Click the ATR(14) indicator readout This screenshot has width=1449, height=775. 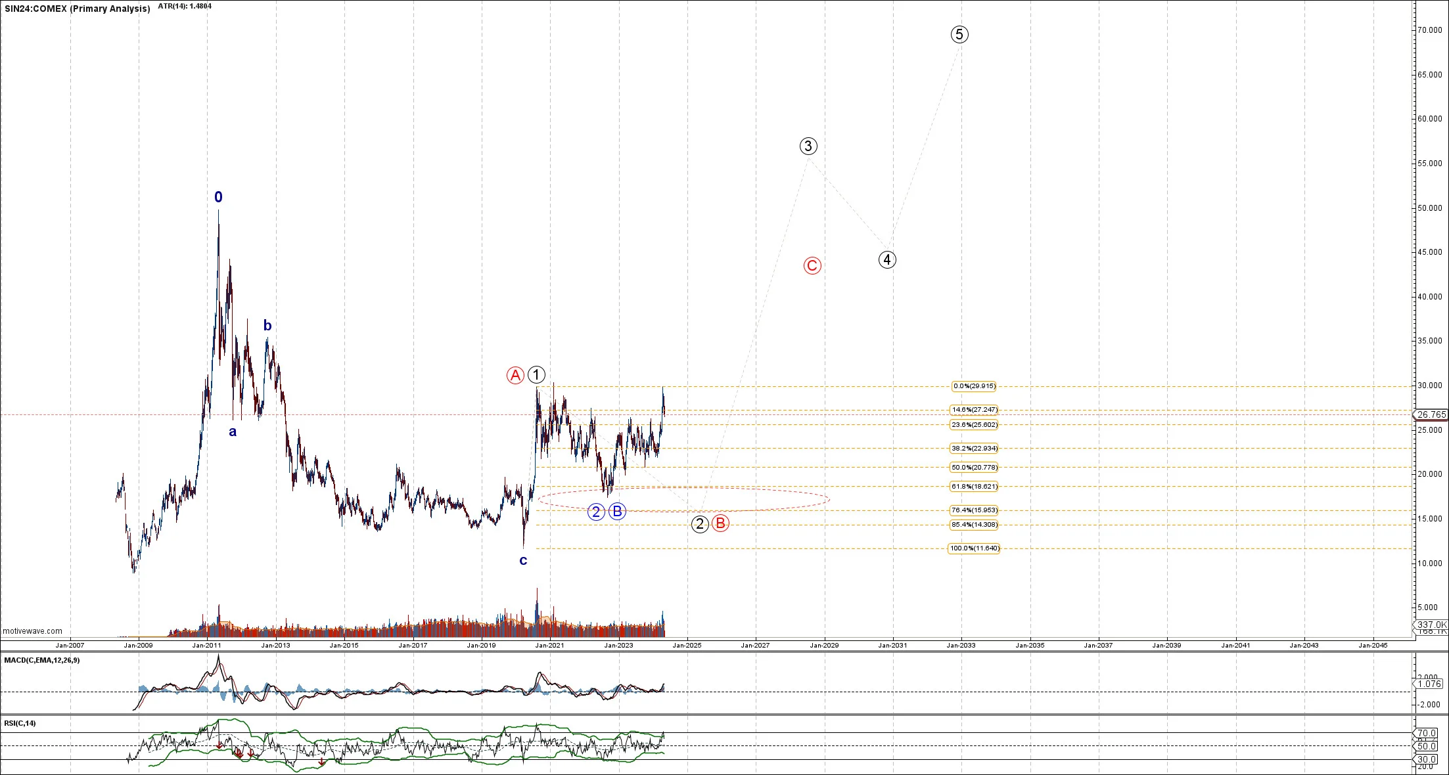coord(185,7)
